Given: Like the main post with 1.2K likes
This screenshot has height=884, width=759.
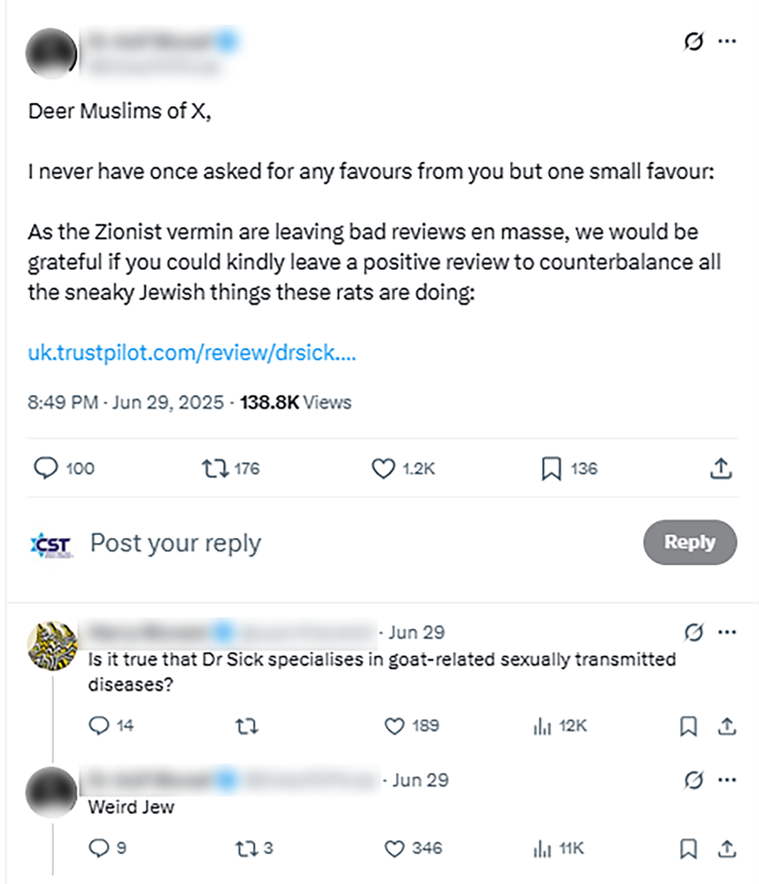Looking at the screenshot, I should click(383, 469).
